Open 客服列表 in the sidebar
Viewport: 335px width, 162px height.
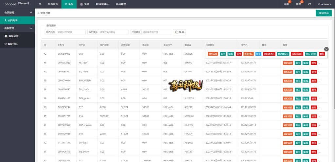coord(13,36)
